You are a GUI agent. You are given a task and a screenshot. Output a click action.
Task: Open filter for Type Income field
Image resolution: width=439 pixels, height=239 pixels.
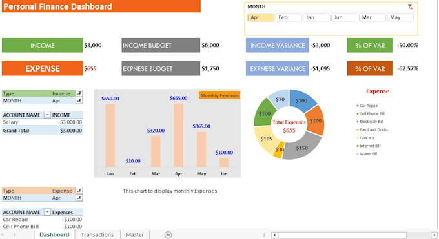79,93
